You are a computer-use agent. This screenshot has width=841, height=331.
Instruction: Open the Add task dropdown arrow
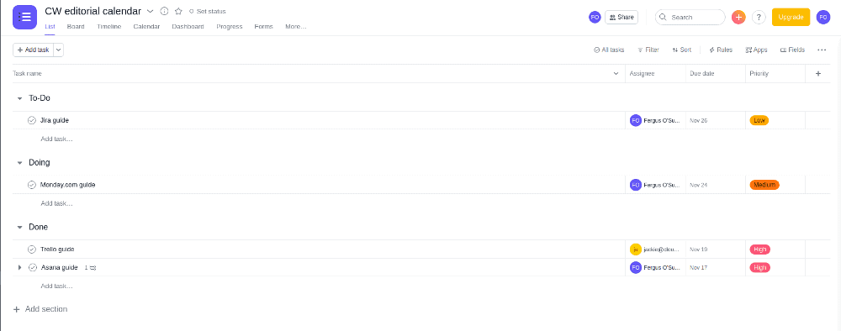pyautogui.click(x=59, y=50)
